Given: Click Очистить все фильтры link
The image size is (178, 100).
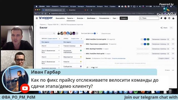Looking at the screenshot, I should [x=119, y=58].
